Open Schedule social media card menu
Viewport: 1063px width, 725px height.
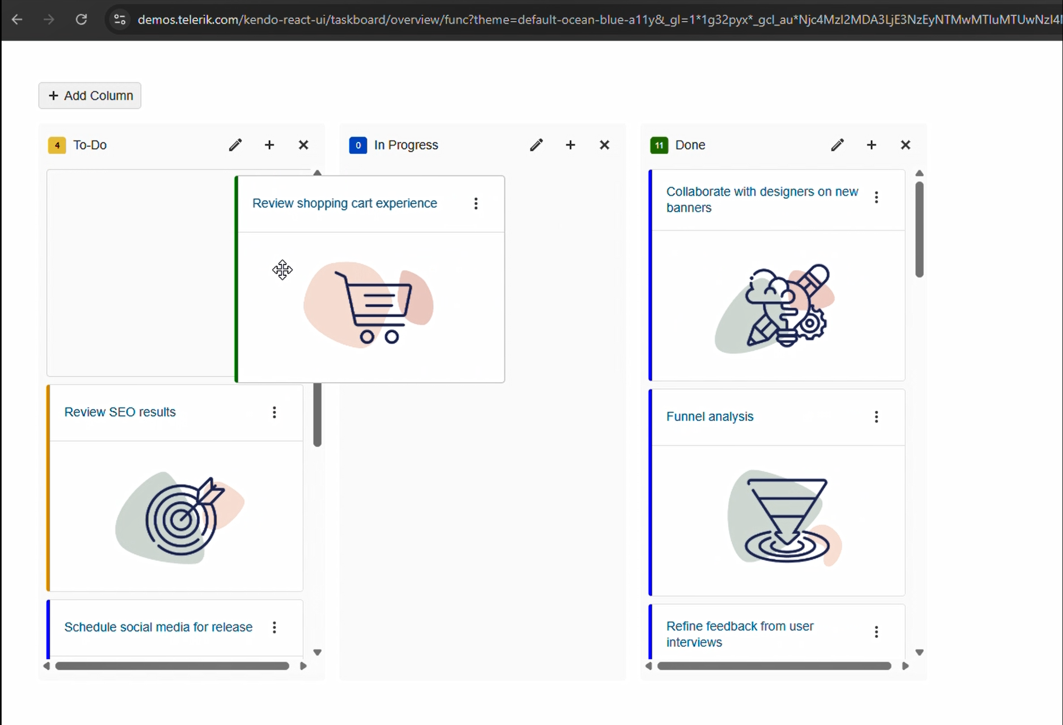click(x=274, y=627)
